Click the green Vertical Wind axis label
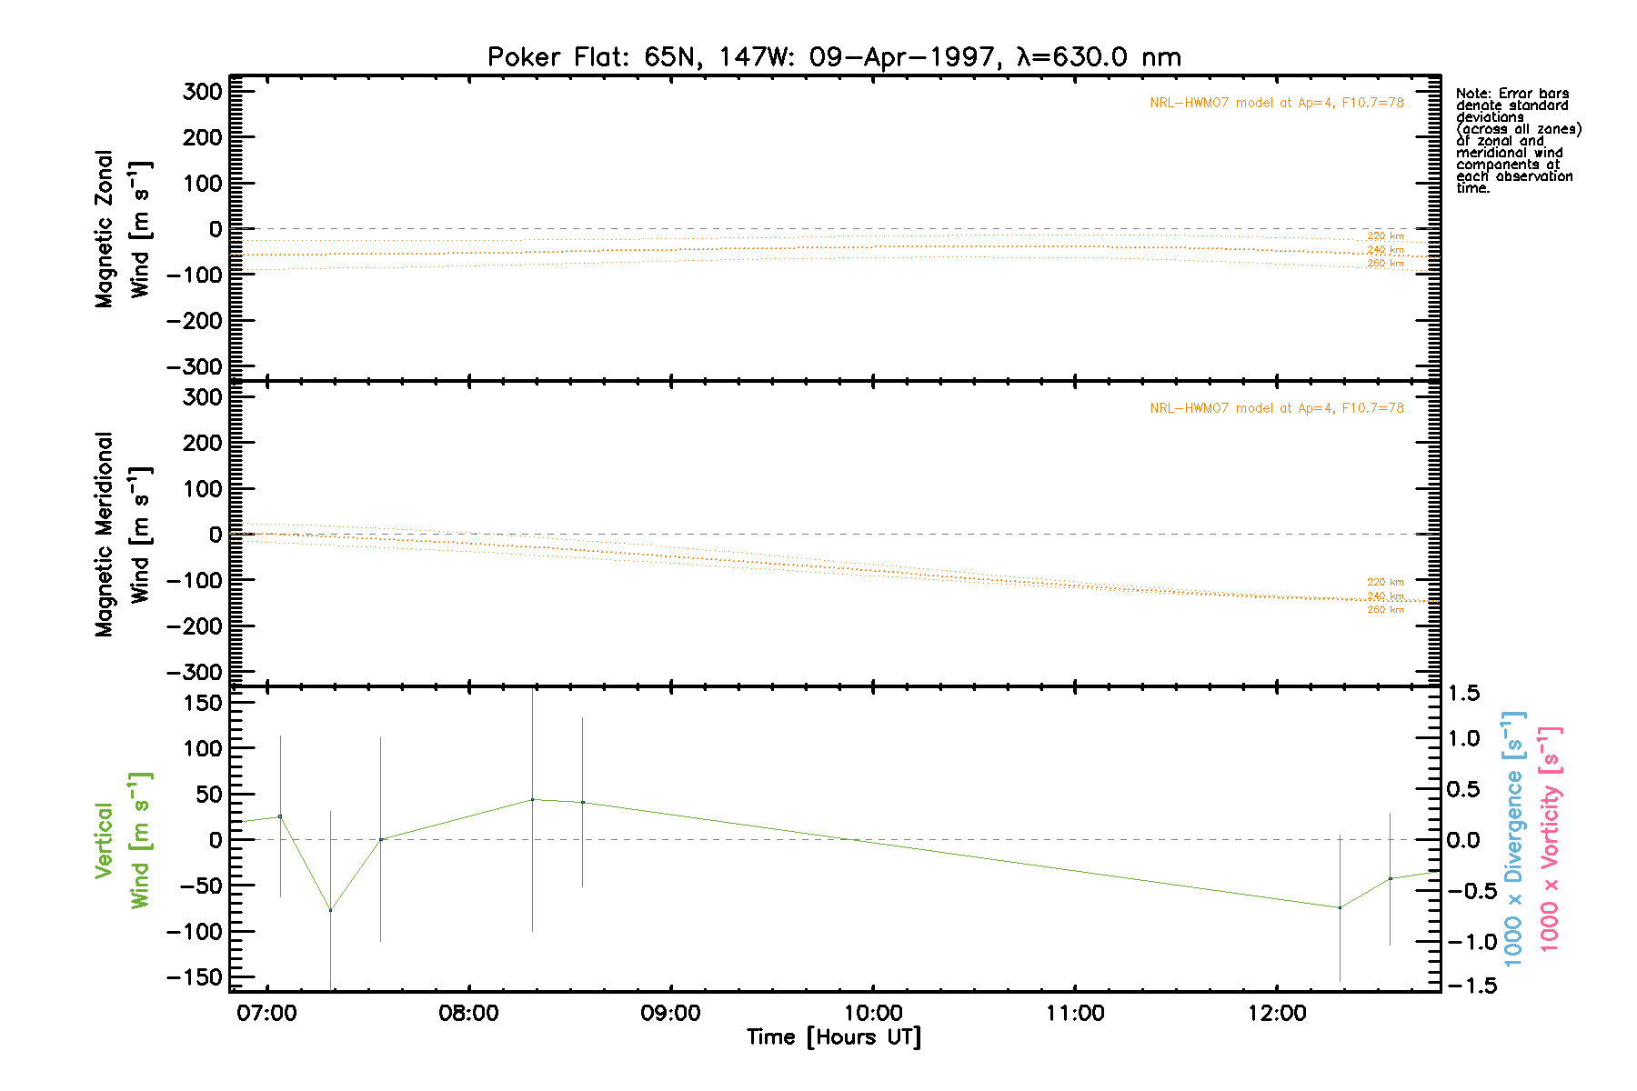Image resolution: width=1637 pixels, height=1091 pixels. (x=122, y=840)
